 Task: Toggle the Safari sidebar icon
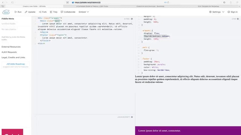pyautogui.click(x=12, y=3)
